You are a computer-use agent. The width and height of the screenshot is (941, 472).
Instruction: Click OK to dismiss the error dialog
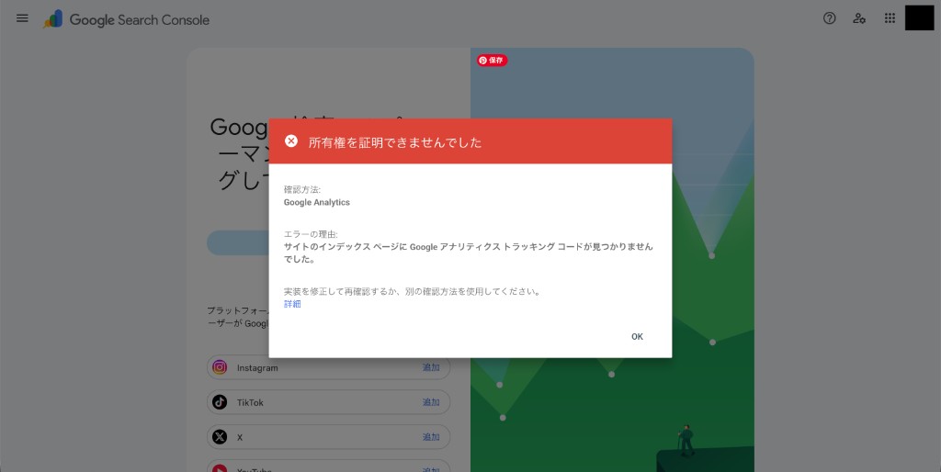[x=638, y=336]
